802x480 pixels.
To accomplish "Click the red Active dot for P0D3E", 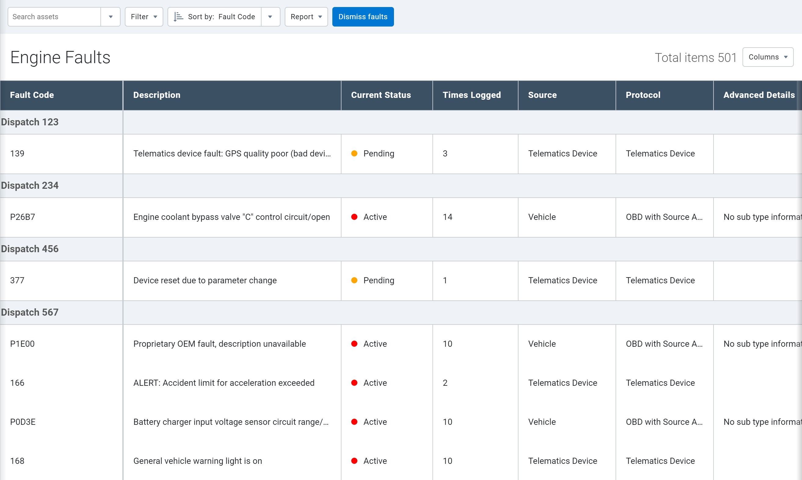I will tap(354, 422).
